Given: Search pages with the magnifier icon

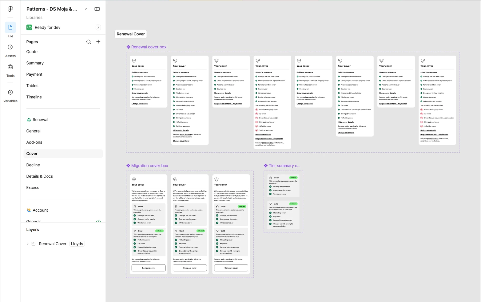Looking at the screenshot, I should [x=88, y=42].
